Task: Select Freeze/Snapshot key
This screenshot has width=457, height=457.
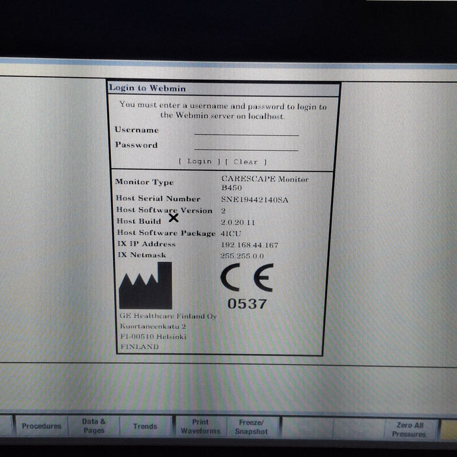Action: [x=251, y=427]
